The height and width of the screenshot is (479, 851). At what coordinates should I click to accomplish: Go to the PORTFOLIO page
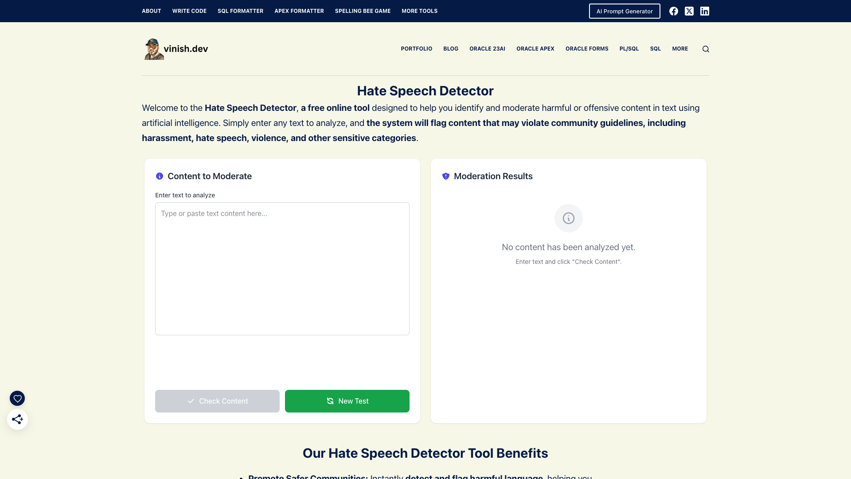(417, 49)
